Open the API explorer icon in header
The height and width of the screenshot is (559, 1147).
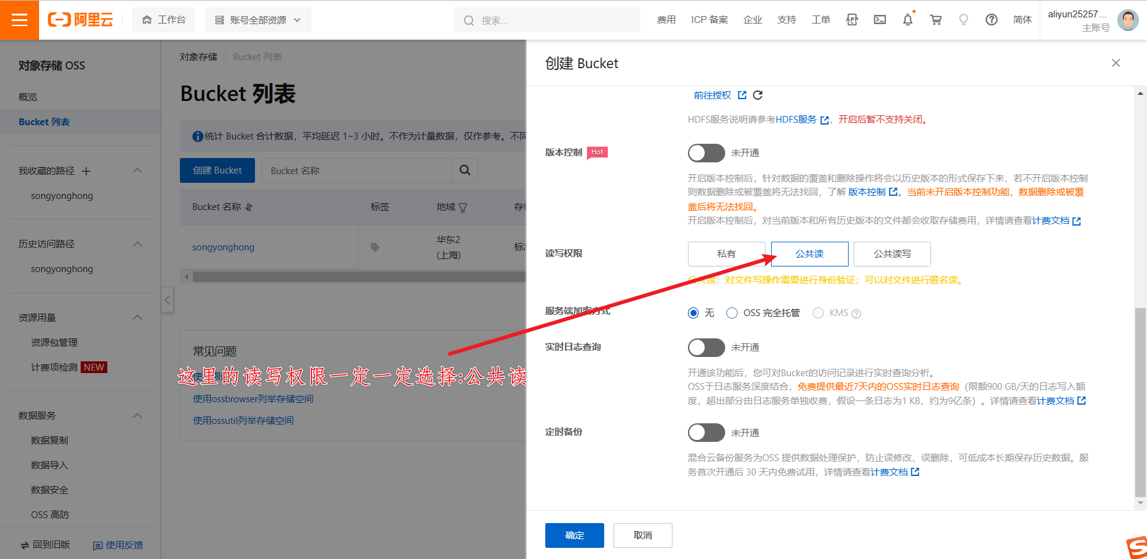tap(852, 20)
